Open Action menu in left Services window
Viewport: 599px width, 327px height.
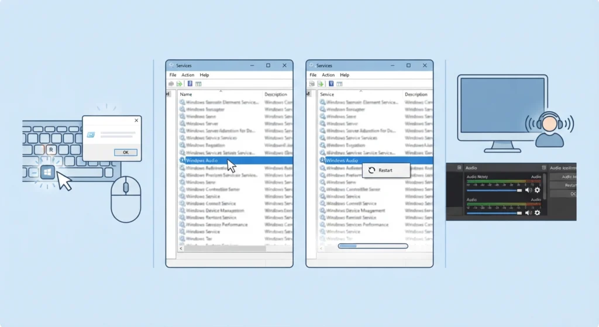point(188,75)
